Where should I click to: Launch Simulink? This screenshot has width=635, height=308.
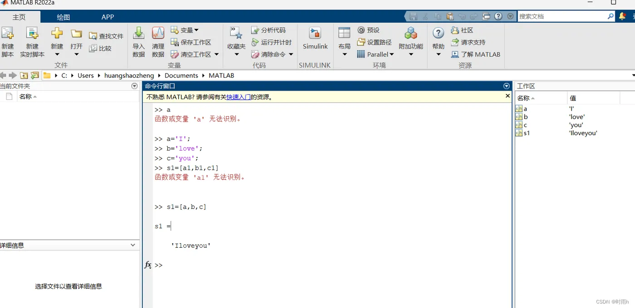pos(315,39)
